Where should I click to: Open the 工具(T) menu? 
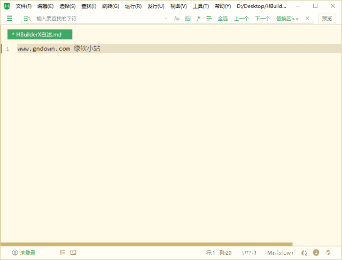201,6
